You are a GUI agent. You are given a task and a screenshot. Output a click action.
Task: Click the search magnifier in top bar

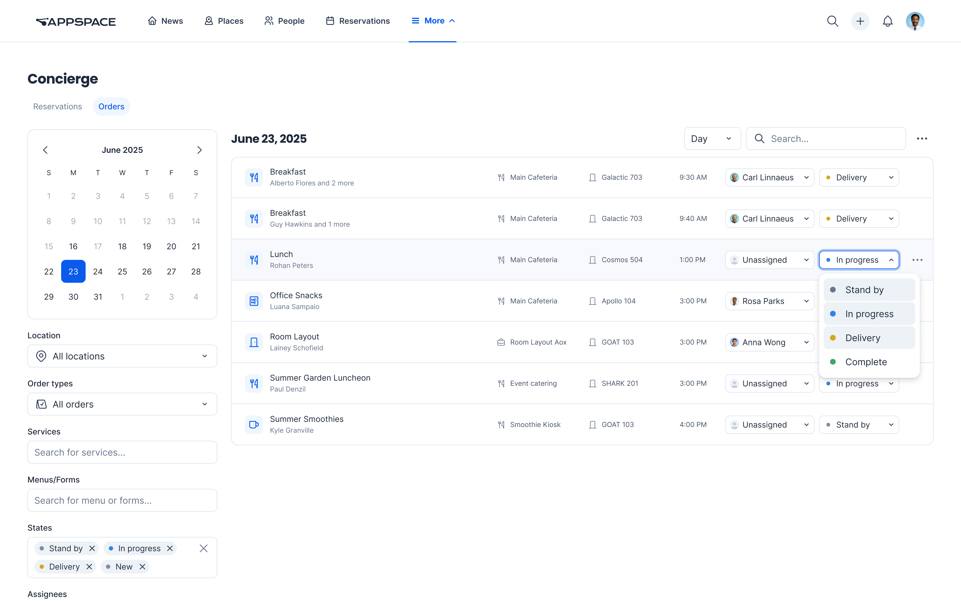pos(832,21)
